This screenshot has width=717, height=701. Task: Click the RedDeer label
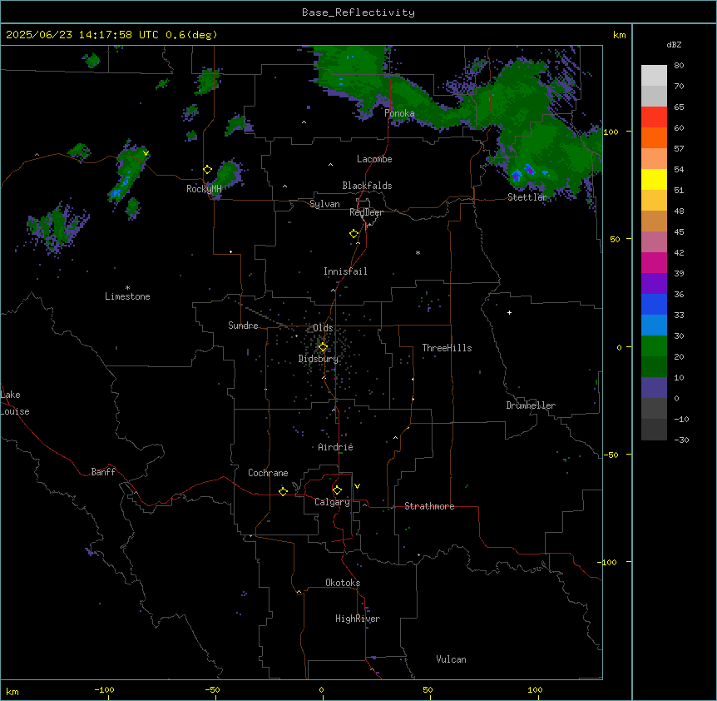[x=366, y=212]
